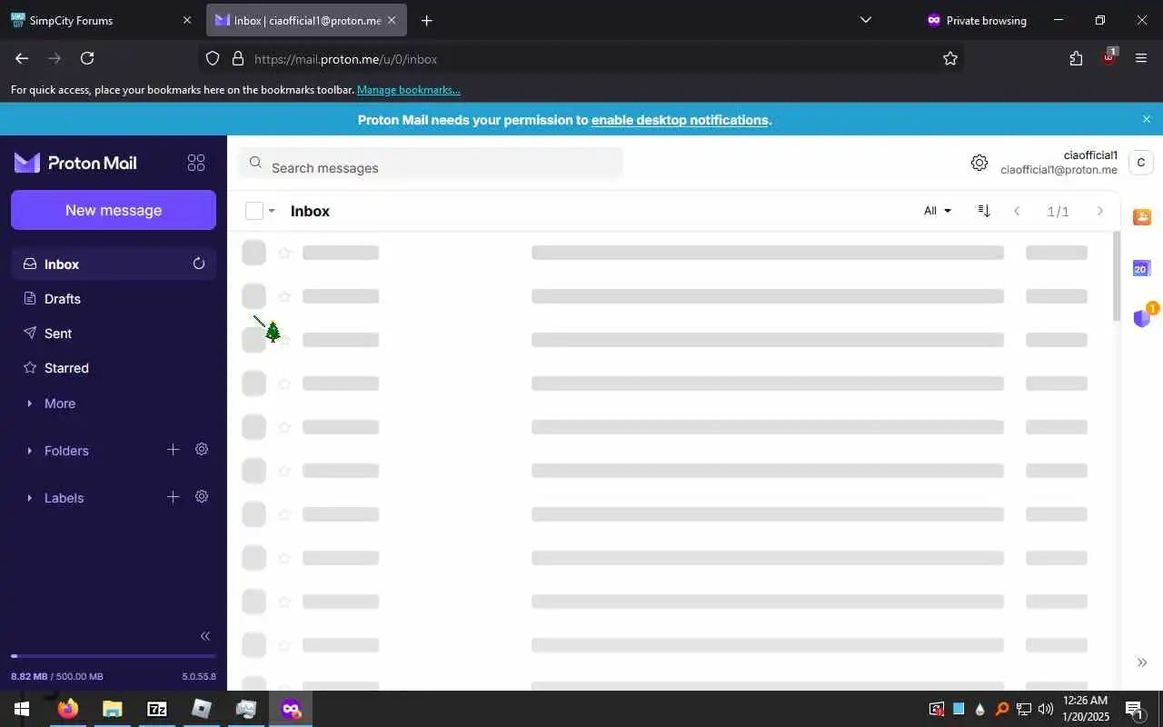The image size is (1163, 727).
Task: Go back with browser back arrow
Action: pos(22,58)
